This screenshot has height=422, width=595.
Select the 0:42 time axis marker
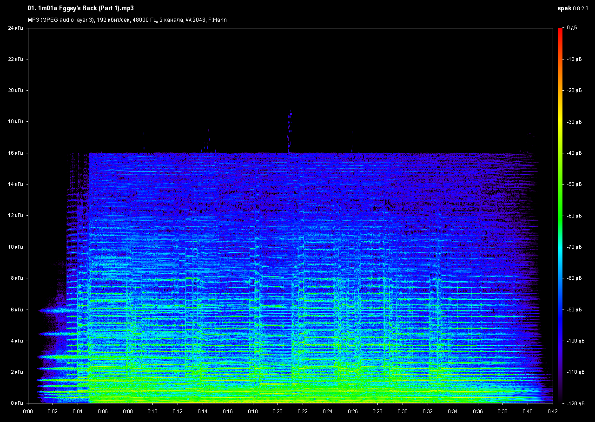point(553,411)
